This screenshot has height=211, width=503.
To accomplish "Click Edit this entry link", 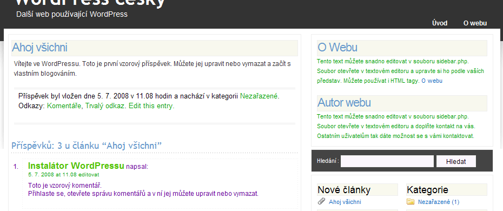I will click(151, 106).
